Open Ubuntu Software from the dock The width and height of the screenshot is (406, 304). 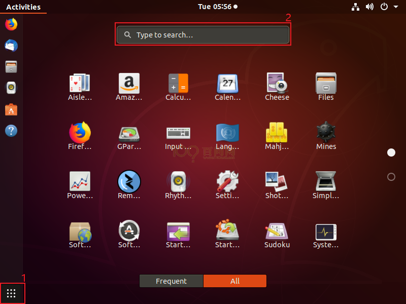coord(11,109)
